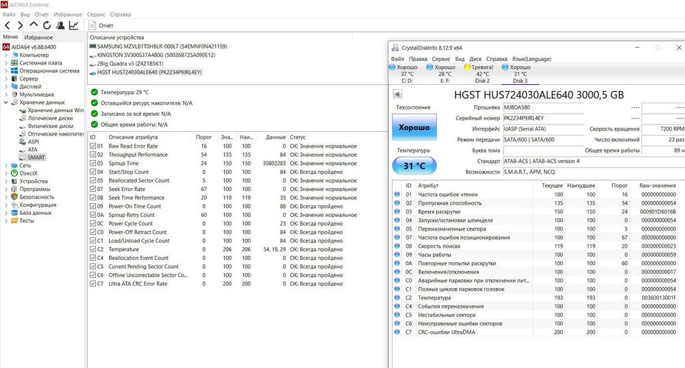Image resolution: width=685 pixels, height=368 pixels.
Task: Expand the Дисплей tree node arrow
Action: pos(5,86)
